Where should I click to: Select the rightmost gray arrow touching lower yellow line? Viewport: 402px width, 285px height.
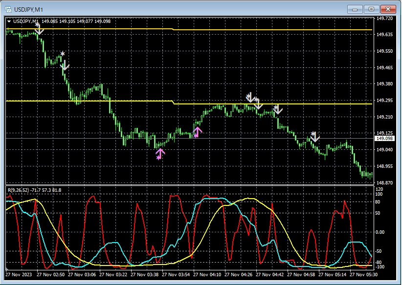[278, 109]
